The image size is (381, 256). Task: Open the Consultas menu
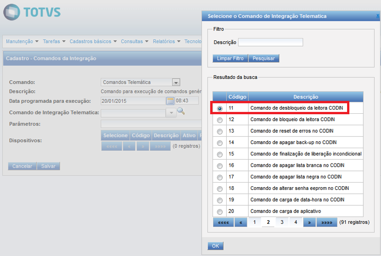tap(134, 41)
